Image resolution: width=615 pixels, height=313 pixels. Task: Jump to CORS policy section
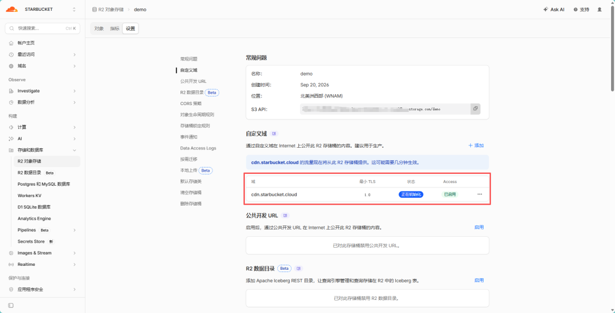coord(191,104)
